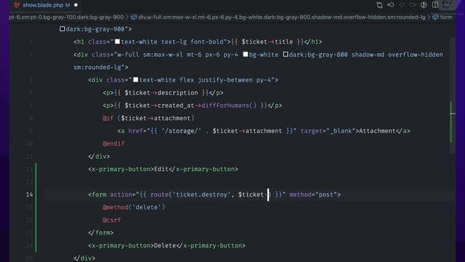Open the Compare Changes git icon in editor toolbar
The height and width of the screenshot is (262, 465).
pyautogui.click(x=379, y=5)
